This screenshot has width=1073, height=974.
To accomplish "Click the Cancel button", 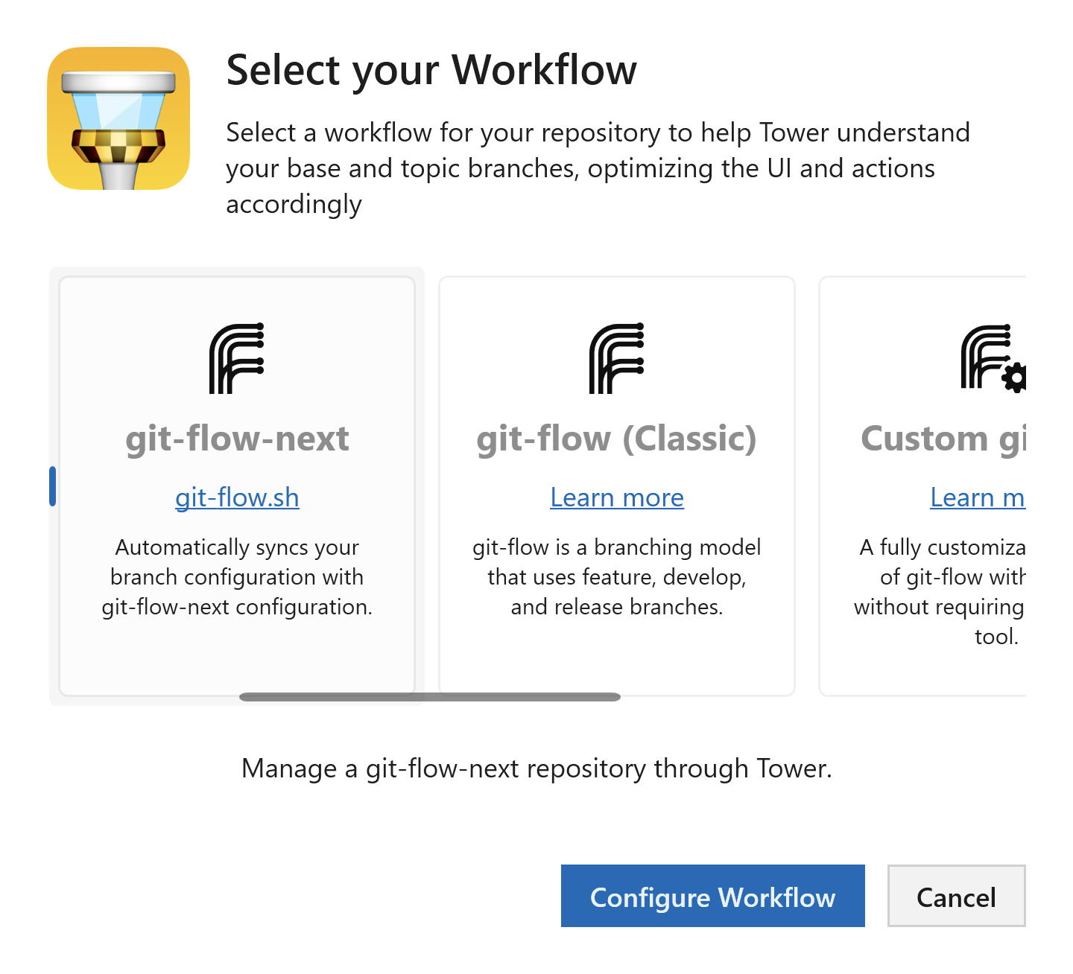I will (957, 896).
